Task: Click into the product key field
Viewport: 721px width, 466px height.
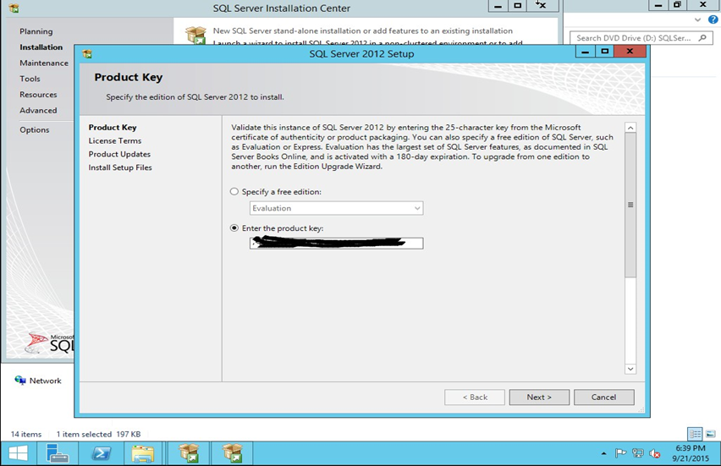Action: click(x=336, y=244)
